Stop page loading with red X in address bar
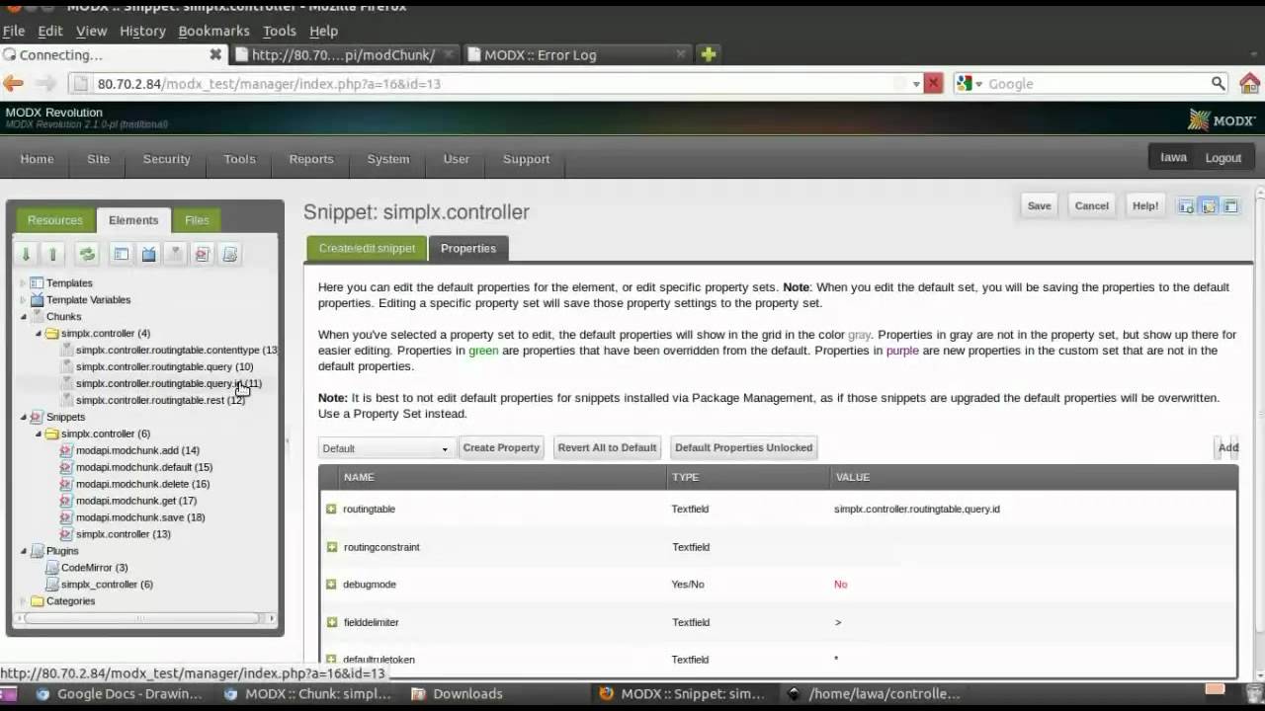The height and width of the screenshot is (711, 1265). (933, 84)
